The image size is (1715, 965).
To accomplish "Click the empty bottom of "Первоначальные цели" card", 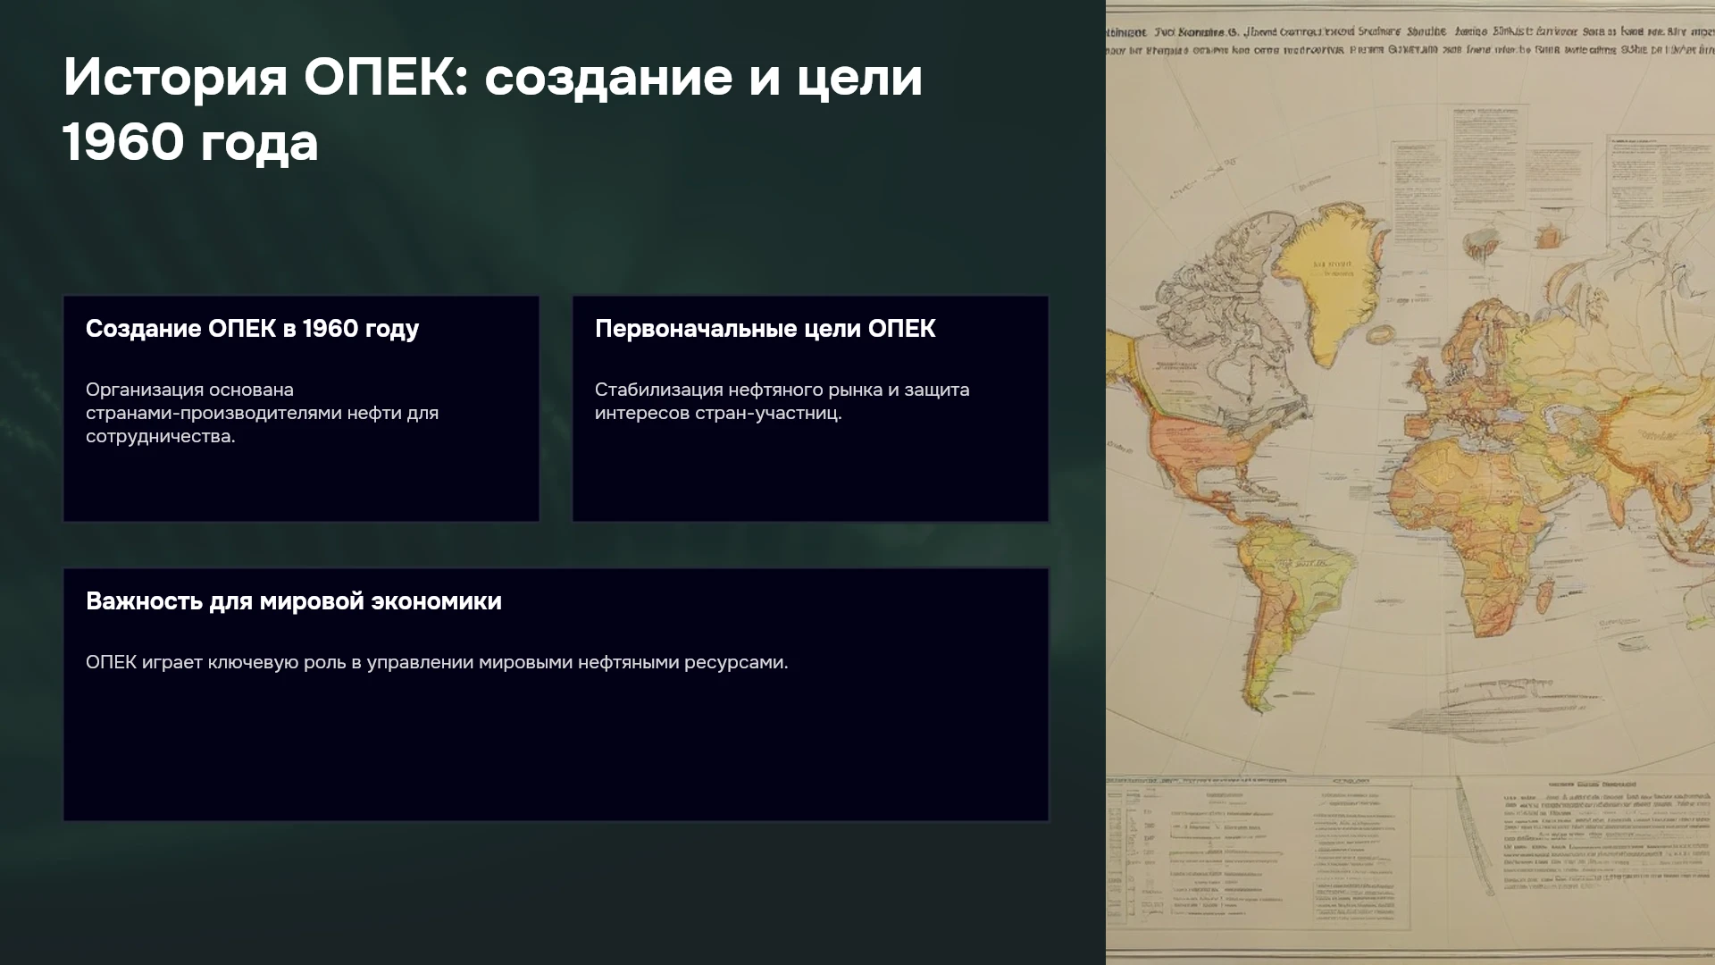I will pos(810,474).
